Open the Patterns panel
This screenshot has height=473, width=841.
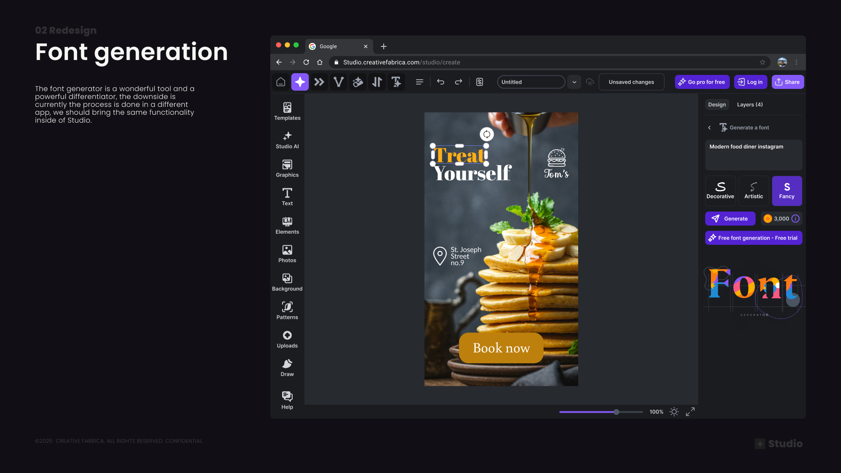coord(287,310)
